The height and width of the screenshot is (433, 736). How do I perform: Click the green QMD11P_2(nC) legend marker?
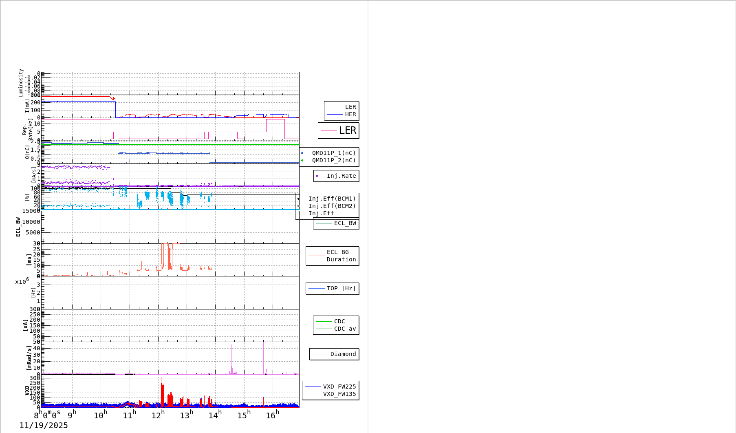click(302, 161)
